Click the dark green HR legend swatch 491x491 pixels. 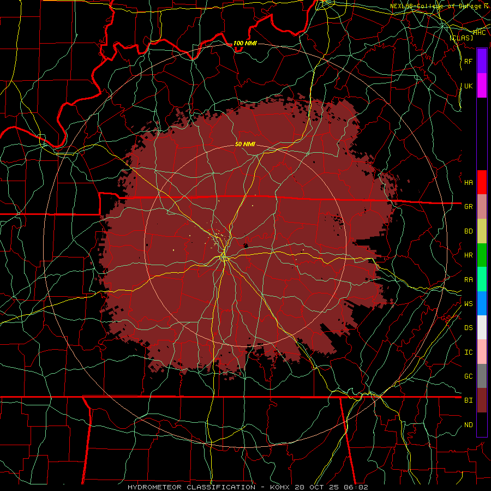click(482, 255)
